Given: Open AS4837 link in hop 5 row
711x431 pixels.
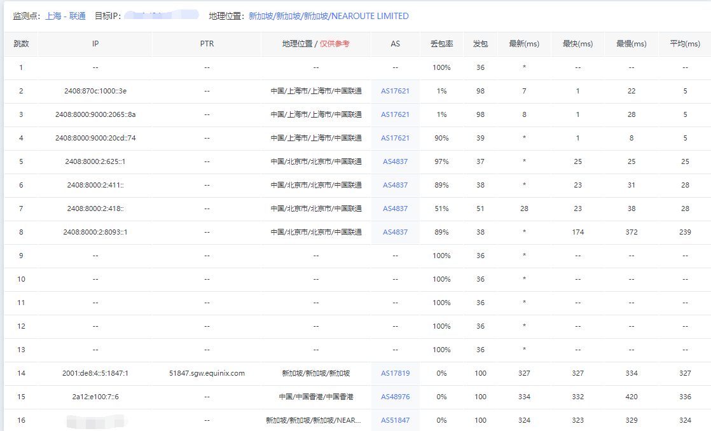Looking at the screenshot, I should tap(395, 162).
